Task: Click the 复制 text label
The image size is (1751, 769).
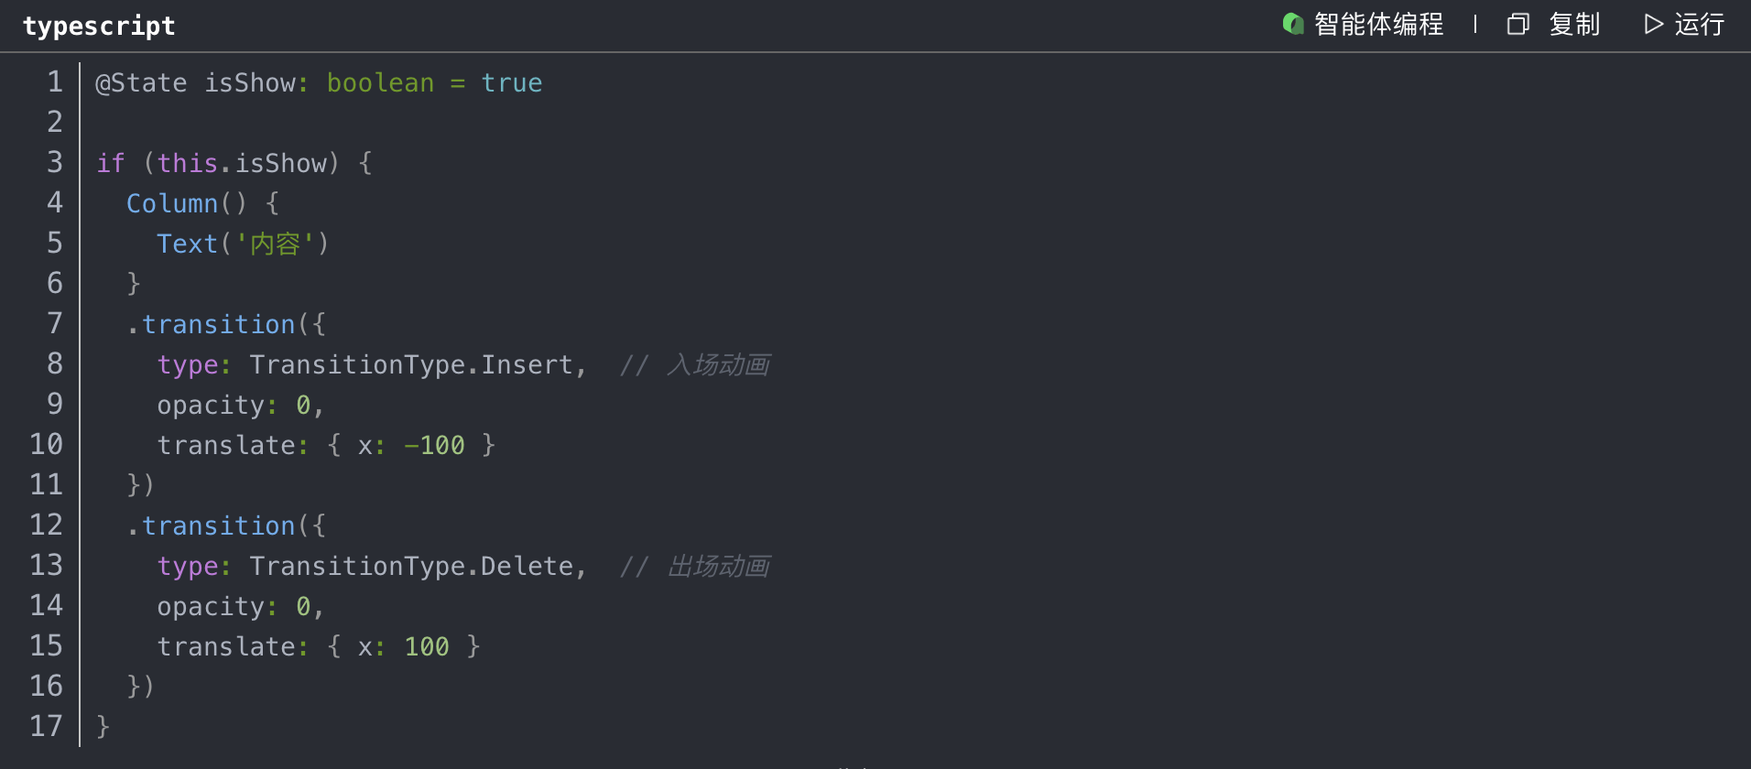Action: 1574,24
